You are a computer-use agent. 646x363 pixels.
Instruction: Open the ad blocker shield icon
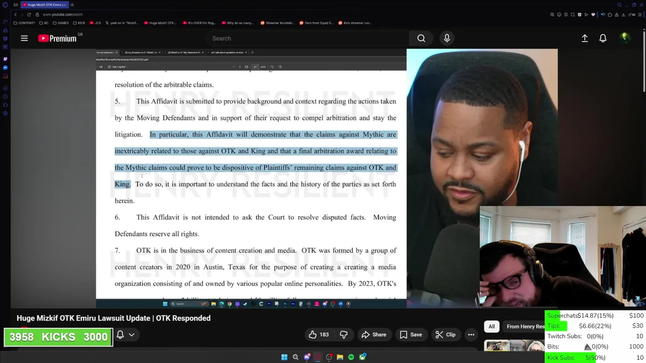click(579, 15)
